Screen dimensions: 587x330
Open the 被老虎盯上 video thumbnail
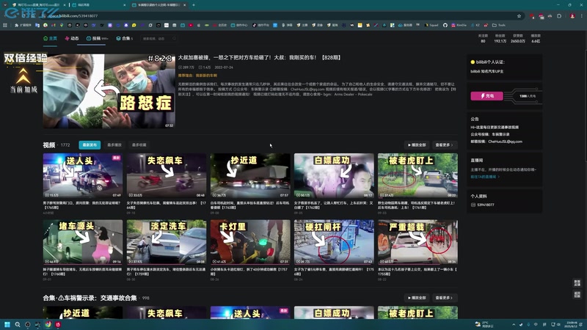click(x=418, y=175)
